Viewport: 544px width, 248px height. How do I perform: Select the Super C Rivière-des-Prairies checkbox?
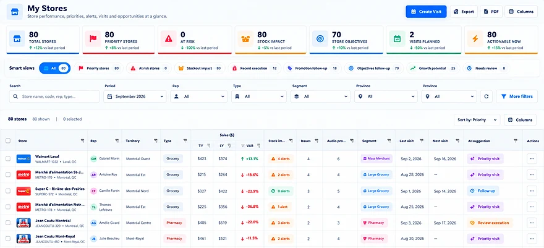8,190
